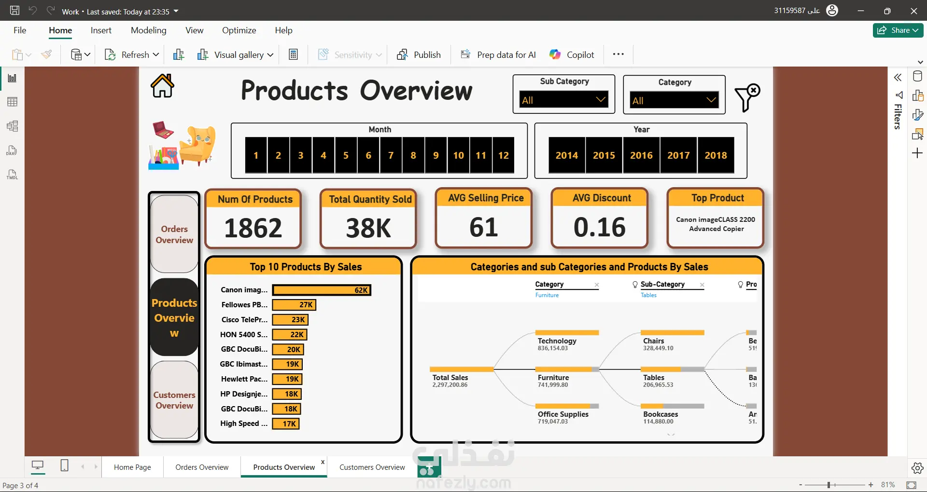The width and height of the screenshot is (927, 492).
Task: Click the Orders Overview navigation button
Action: [174, 234]
